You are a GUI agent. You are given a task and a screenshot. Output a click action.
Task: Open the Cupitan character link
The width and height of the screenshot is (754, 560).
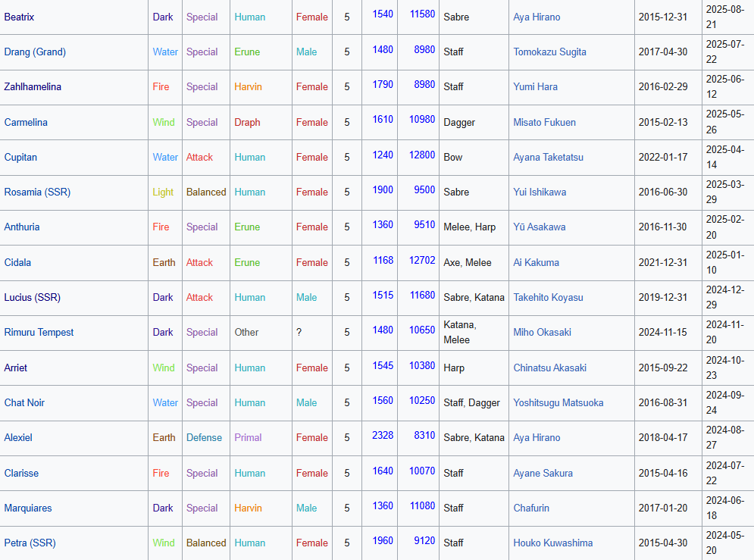[x=20, y=157]
